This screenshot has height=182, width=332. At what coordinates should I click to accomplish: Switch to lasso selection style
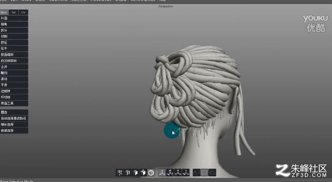click(x=197, y=173)
